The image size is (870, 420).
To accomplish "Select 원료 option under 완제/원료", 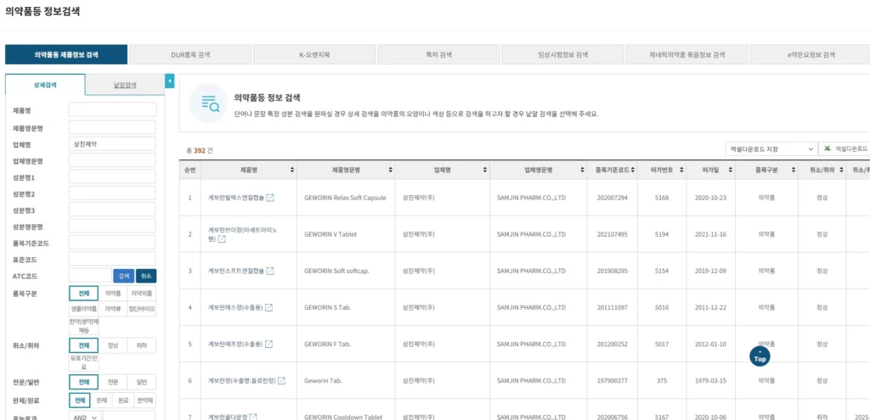I will [123, 400].
